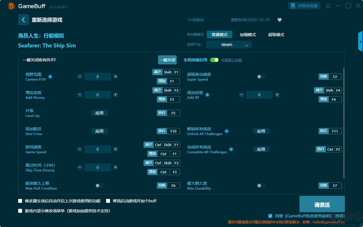Decrease Game Speed with minus icon

tap(80, 149)
